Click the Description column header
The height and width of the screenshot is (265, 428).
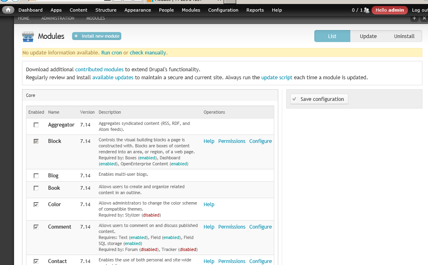110,112
